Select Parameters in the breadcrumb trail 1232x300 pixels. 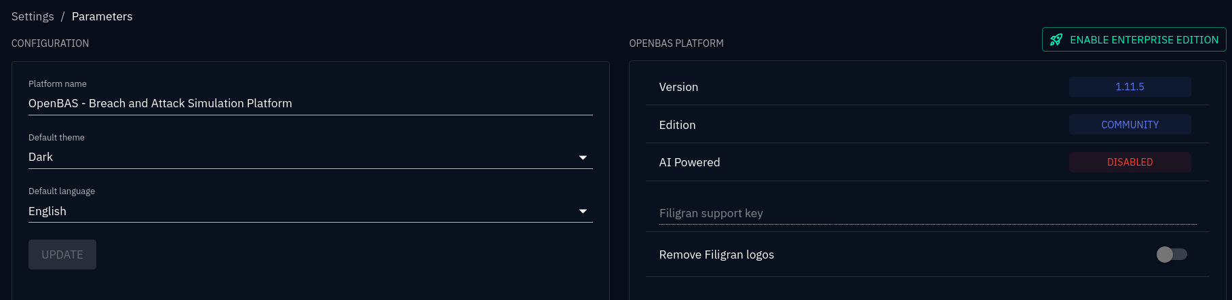pyautogui.click(x=102, y=16)
